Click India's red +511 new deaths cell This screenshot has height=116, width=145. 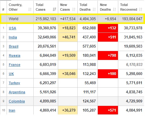[x=108, y=37]
